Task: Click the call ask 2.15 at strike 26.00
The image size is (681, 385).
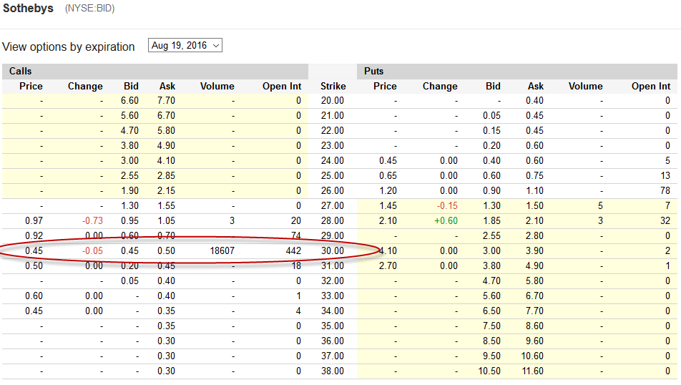Action: pos(167,191)
